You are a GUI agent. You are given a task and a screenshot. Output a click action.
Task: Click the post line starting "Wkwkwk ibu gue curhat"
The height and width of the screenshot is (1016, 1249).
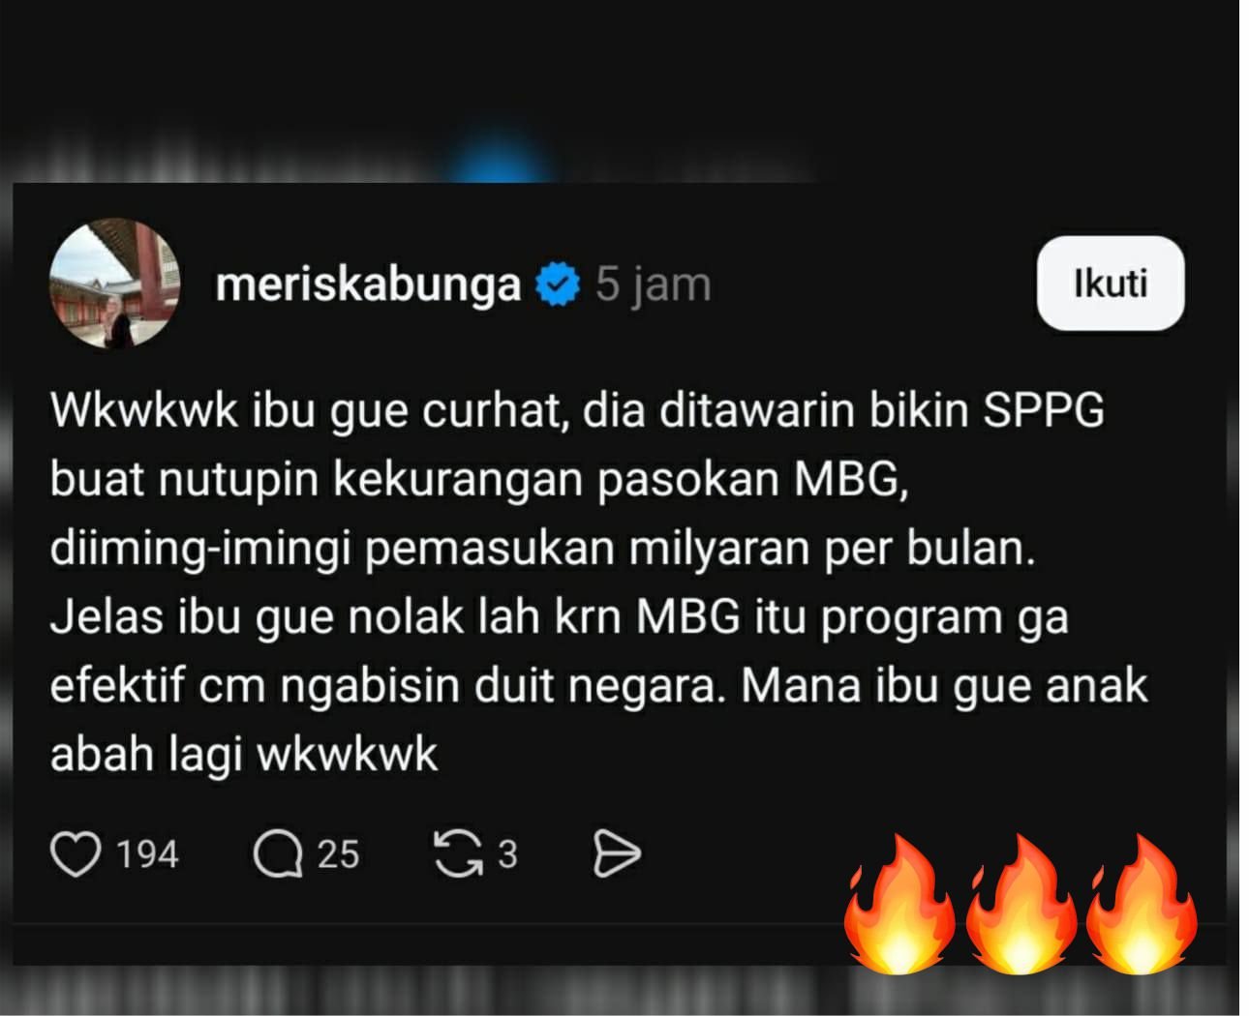tap(577, 412)
